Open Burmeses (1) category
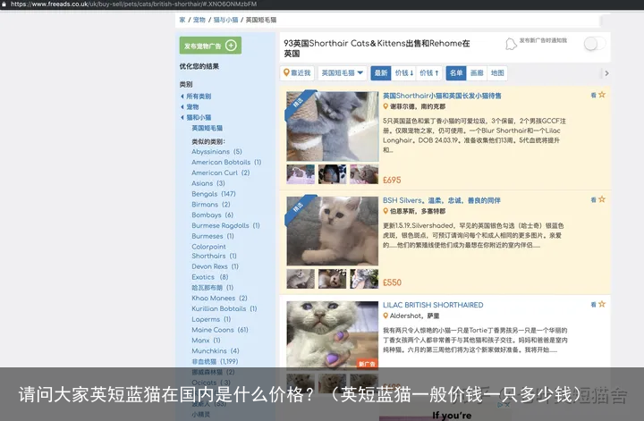 213,236
